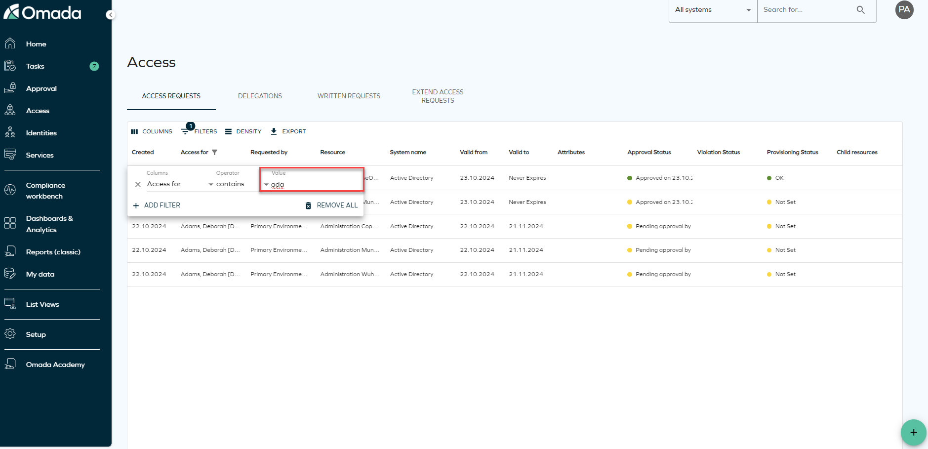Screen dimensions: 928x449
Task: Click the Never Expires cell in first row
Action: (527, 178)
